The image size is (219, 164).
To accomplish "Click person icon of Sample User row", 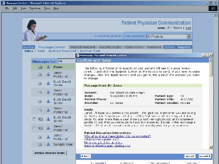I will coord(48,144).
